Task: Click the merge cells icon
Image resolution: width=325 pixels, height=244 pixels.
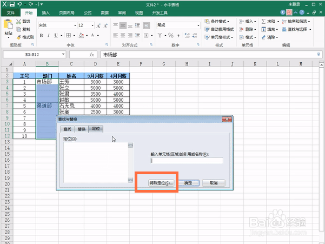Action: pos(146,36)
